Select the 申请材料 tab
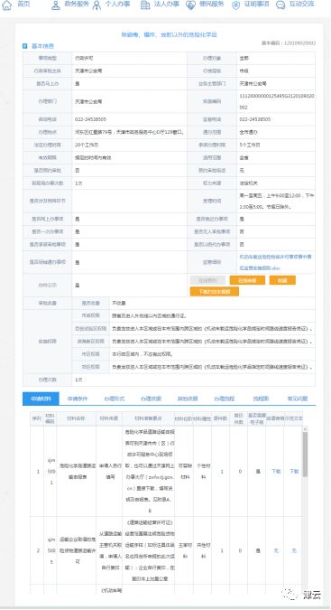Image resolution: width=331 pixels, height=610 pixels. (41, 399)
